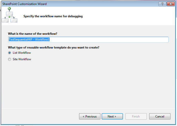This screenshot has width=177, height=126.
Task: Click the "Site Workflow" label text
Action: coord(22,59)
